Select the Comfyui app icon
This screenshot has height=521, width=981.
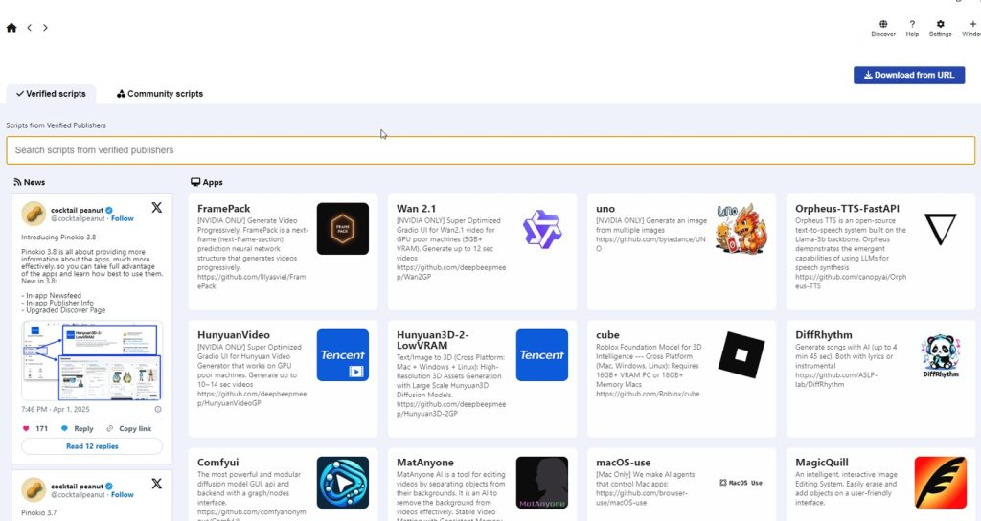click(x=342, y=482)
